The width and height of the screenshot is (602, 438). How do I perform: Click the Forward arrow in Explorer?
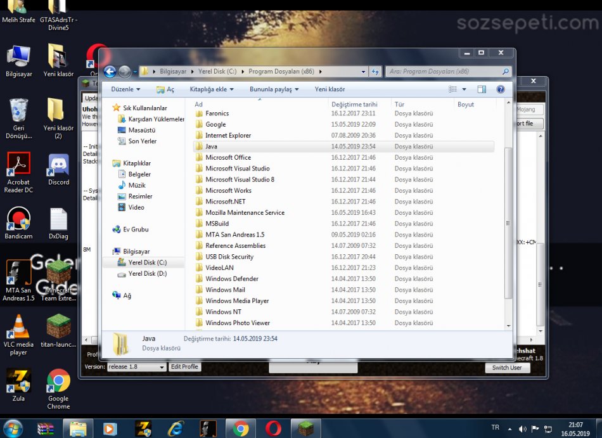(x=124, y=72)
